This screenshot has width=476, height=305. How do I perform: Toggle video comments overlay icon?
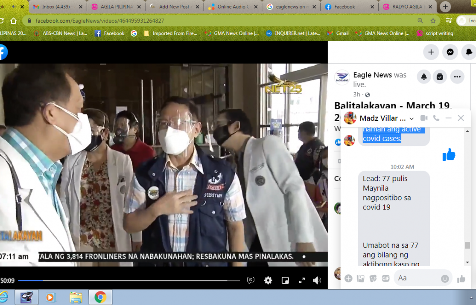pyautogui.click(x=251, y=280)
